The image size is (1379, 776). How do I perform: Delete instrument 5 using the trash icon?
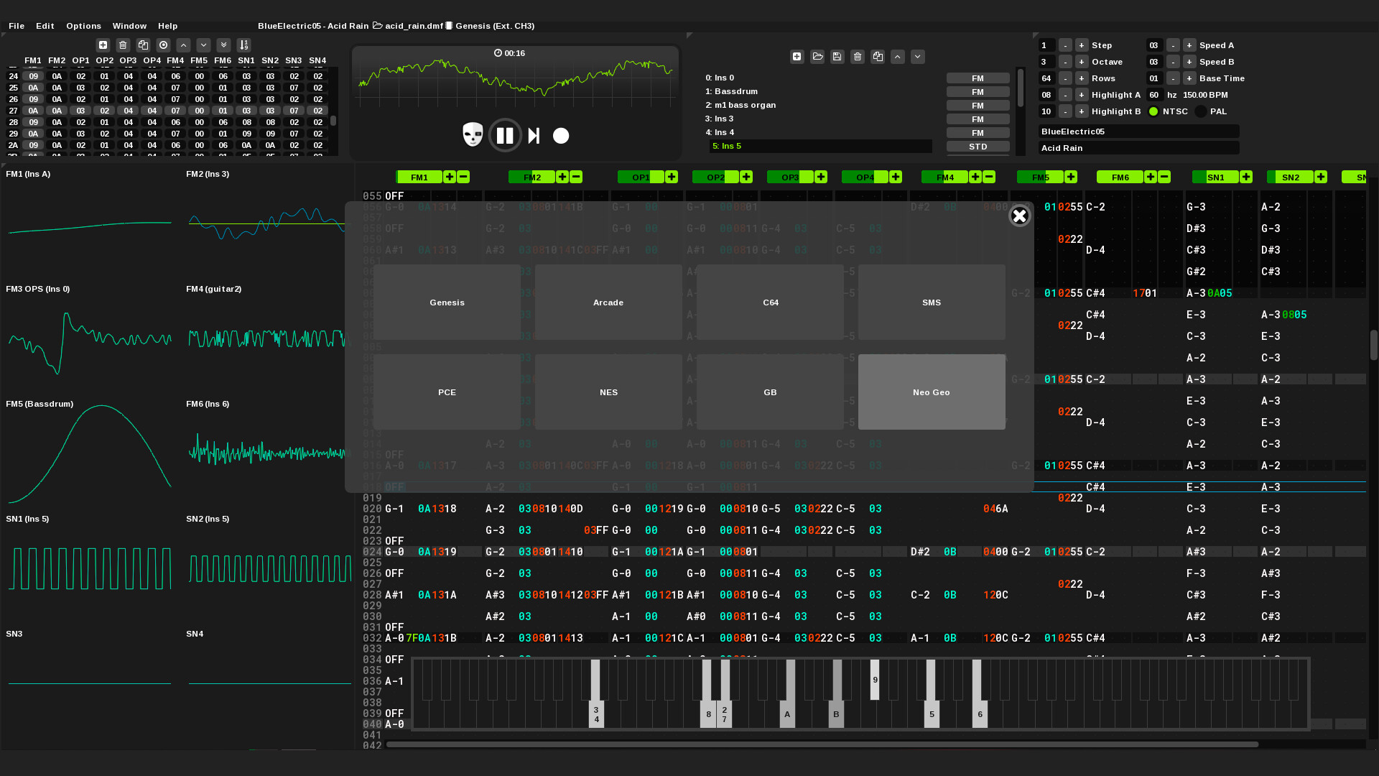[x=857, y=57]
